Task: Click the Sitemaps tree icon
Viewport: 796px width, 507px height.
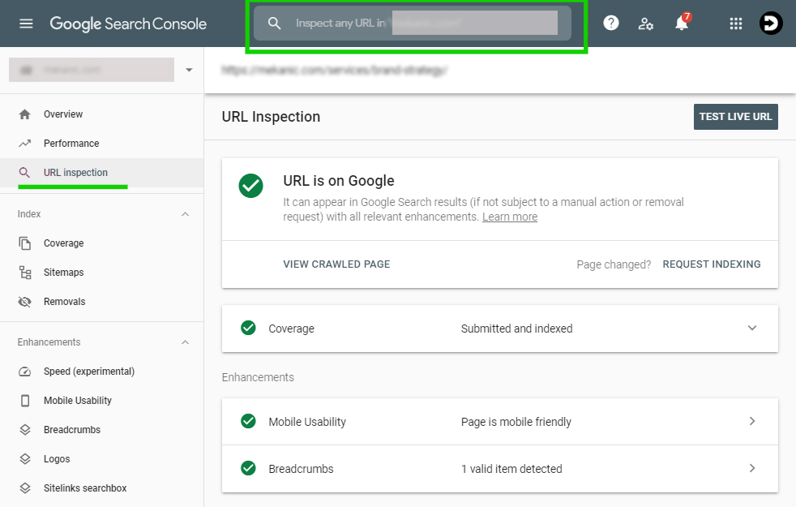Action: [25, 273]
